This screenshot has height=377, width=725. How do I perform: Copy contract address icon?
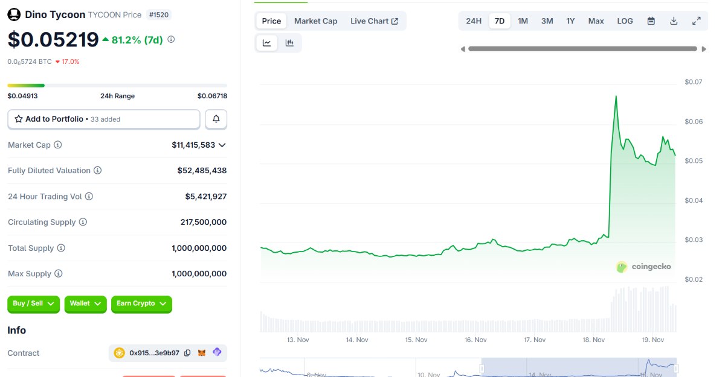point(187,353)
